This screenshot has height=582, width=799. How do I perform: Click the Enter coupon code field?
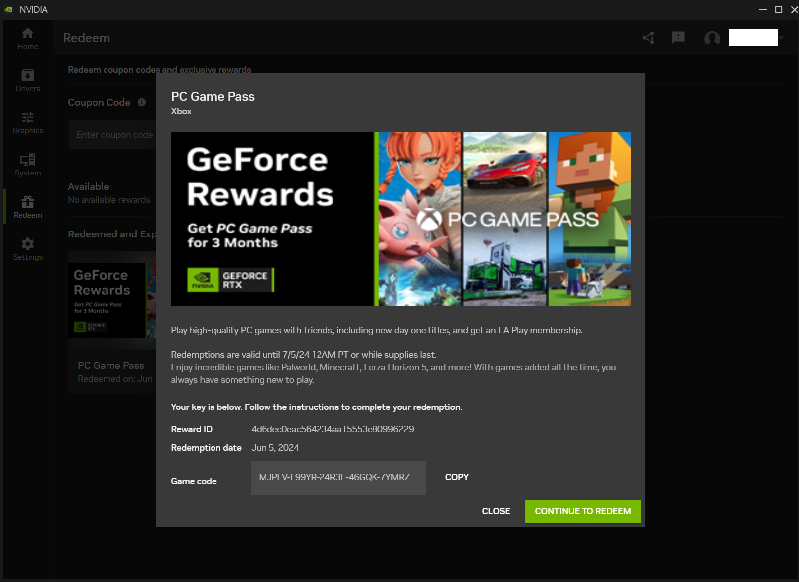(113, 135)
